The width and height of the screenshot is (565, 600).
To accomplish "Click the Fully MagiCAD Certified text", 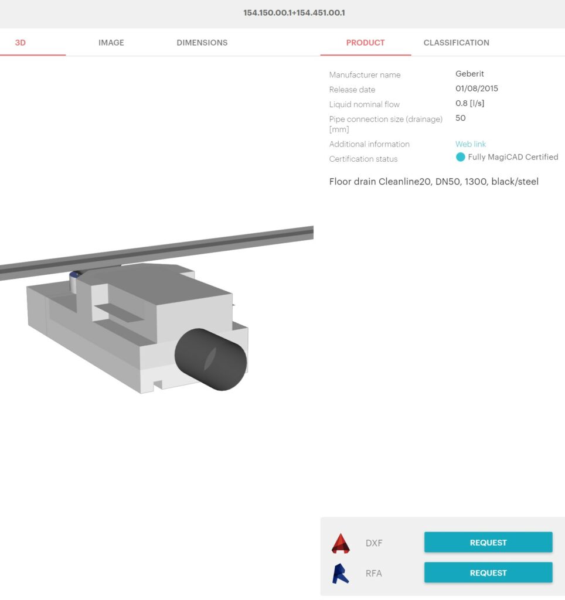I will (x=513, y=157).
